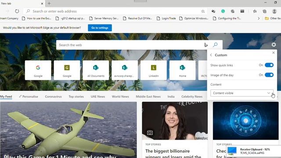281x158 pixels.
Task: Open the Favorites toolbar icon
Action: [255, 11]
